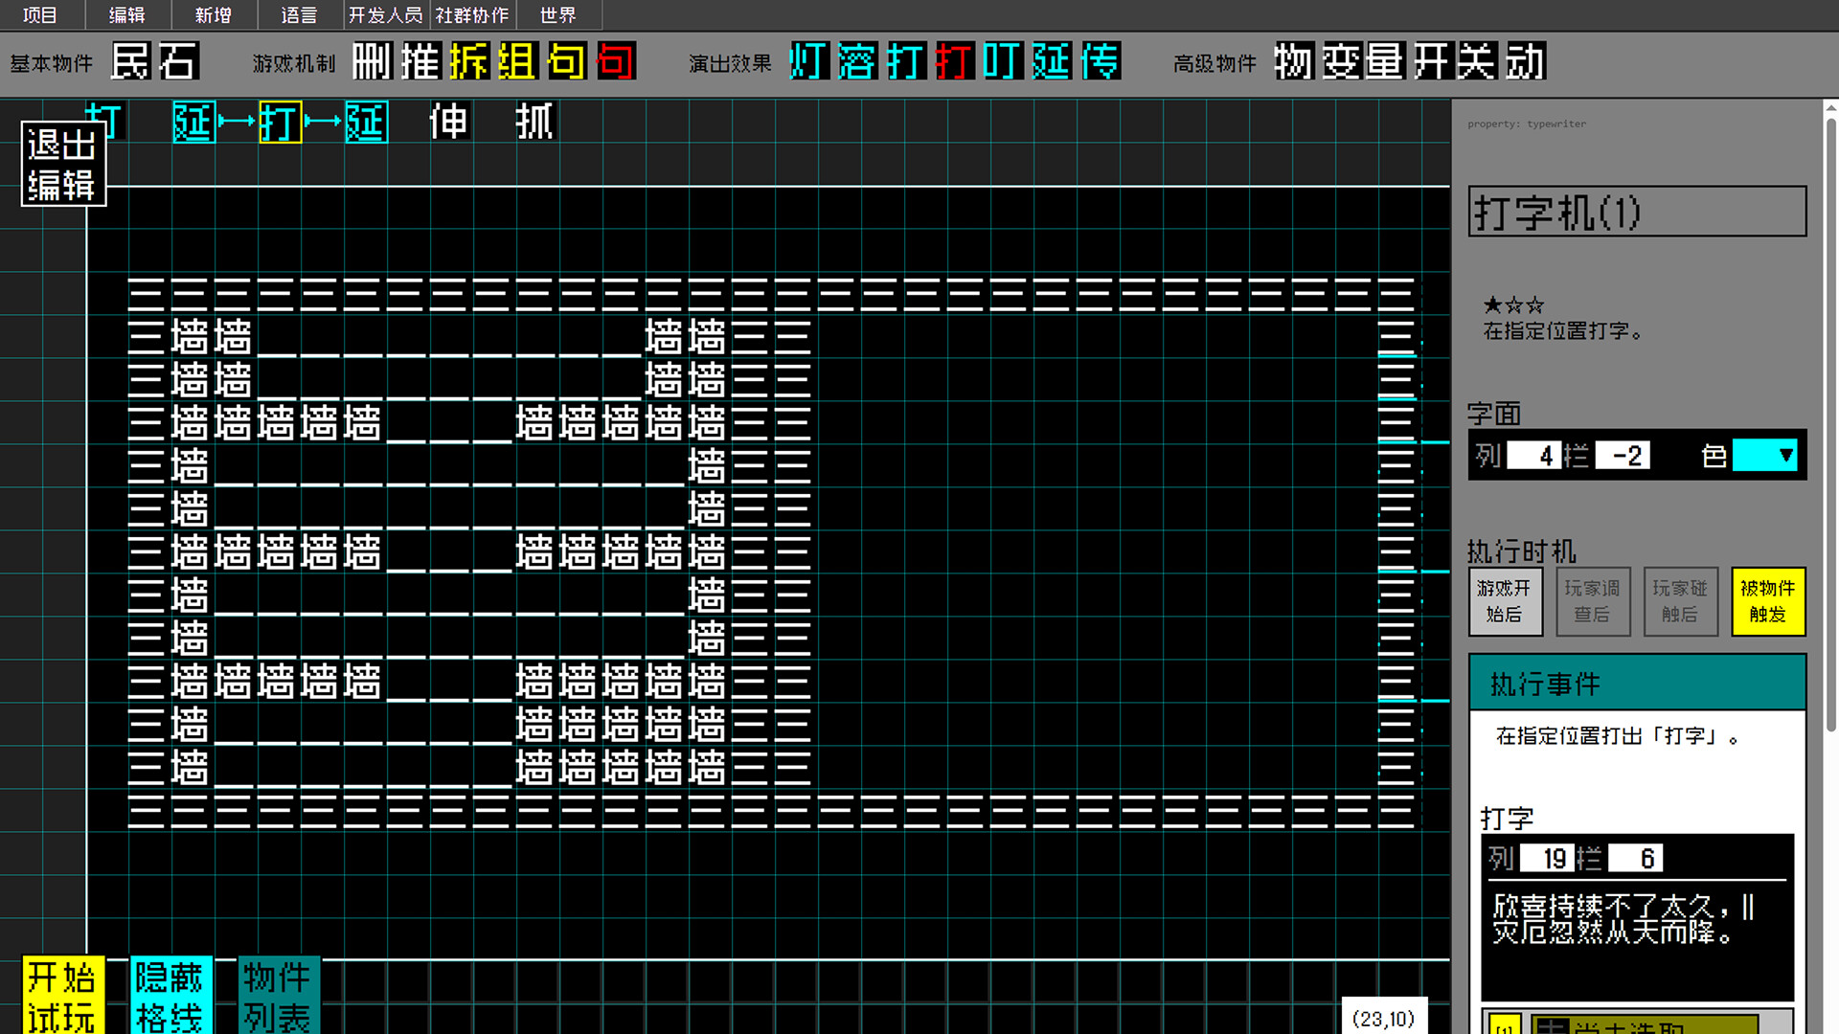Image resolution: width=1839 pixels, height=1034 pixels.
Task: Toggle 隐藏格线 to hide grid lines
Action: (x=170, y=996)
